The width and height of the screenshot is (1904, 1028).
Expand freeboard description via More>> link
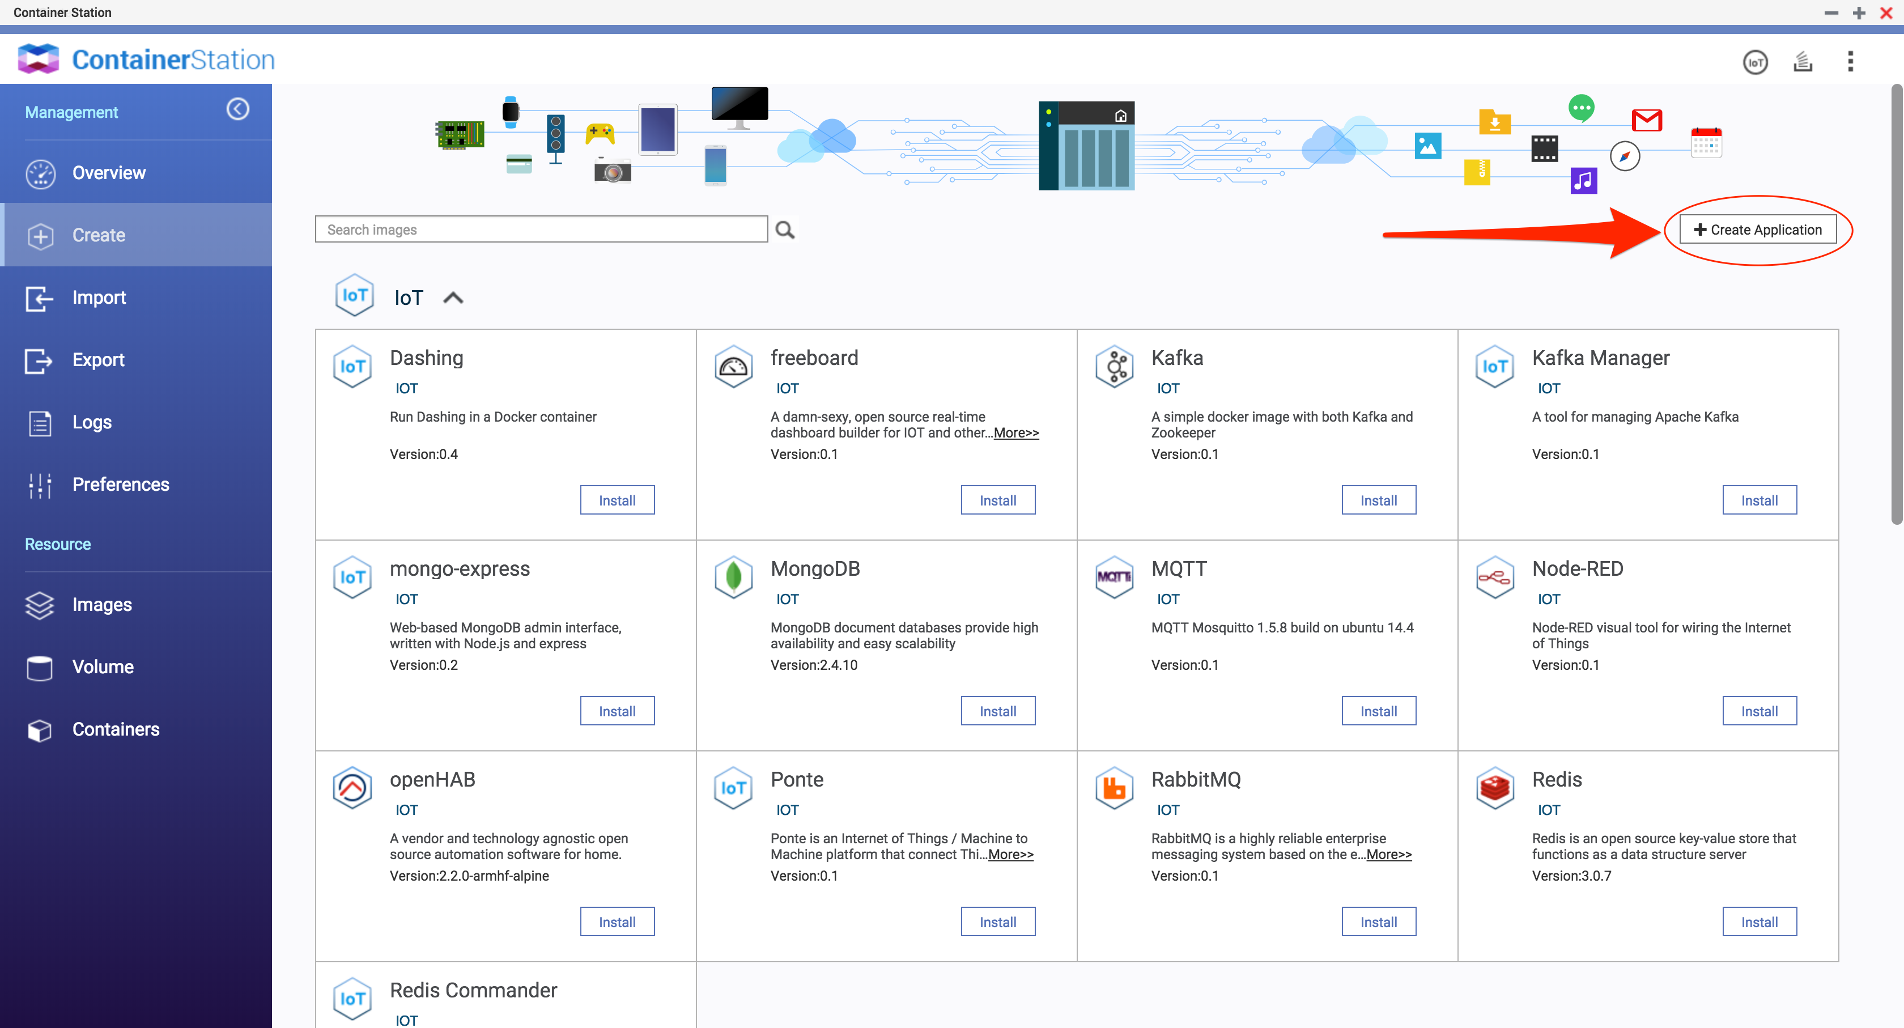pyautogui.click(x=1015, y=433)
